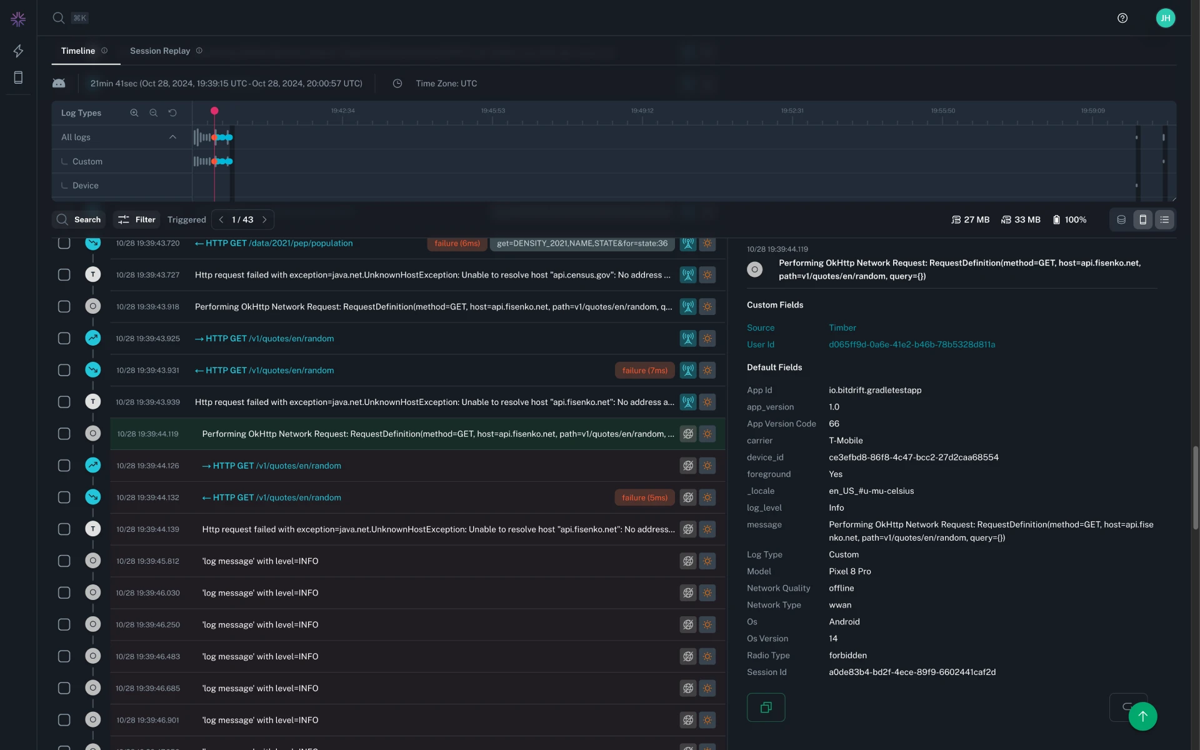Expand the All logs dropdown expander

(172, 136)
